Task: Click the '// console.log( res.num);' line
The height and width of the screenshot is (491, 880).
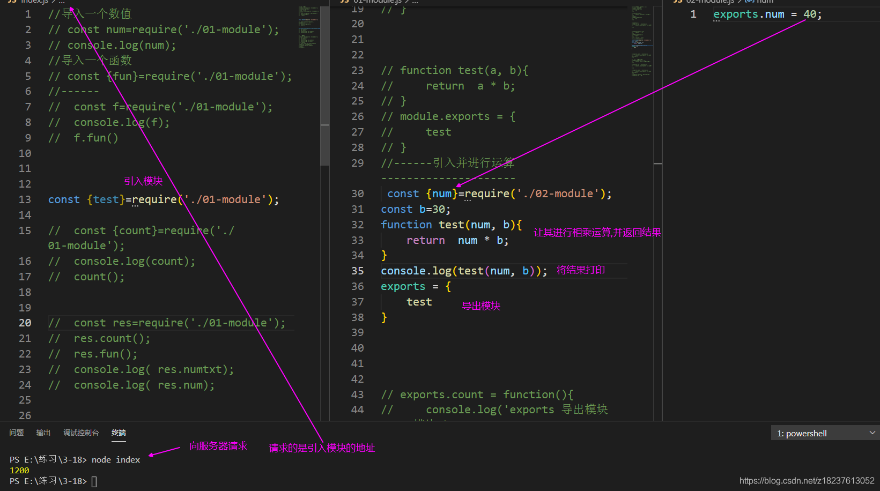Action: point(131,385)
